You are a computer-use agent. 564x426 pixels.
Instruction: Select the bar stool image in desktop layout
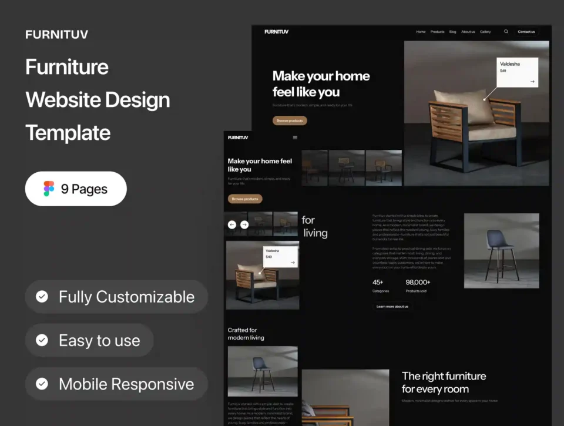tap(501, 251)
